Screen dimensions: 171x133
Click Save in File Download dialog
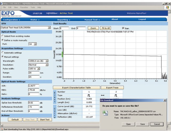click(142, 124)
